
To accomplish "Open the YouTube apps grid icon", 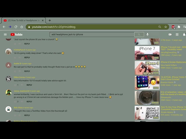I will 177,34.
